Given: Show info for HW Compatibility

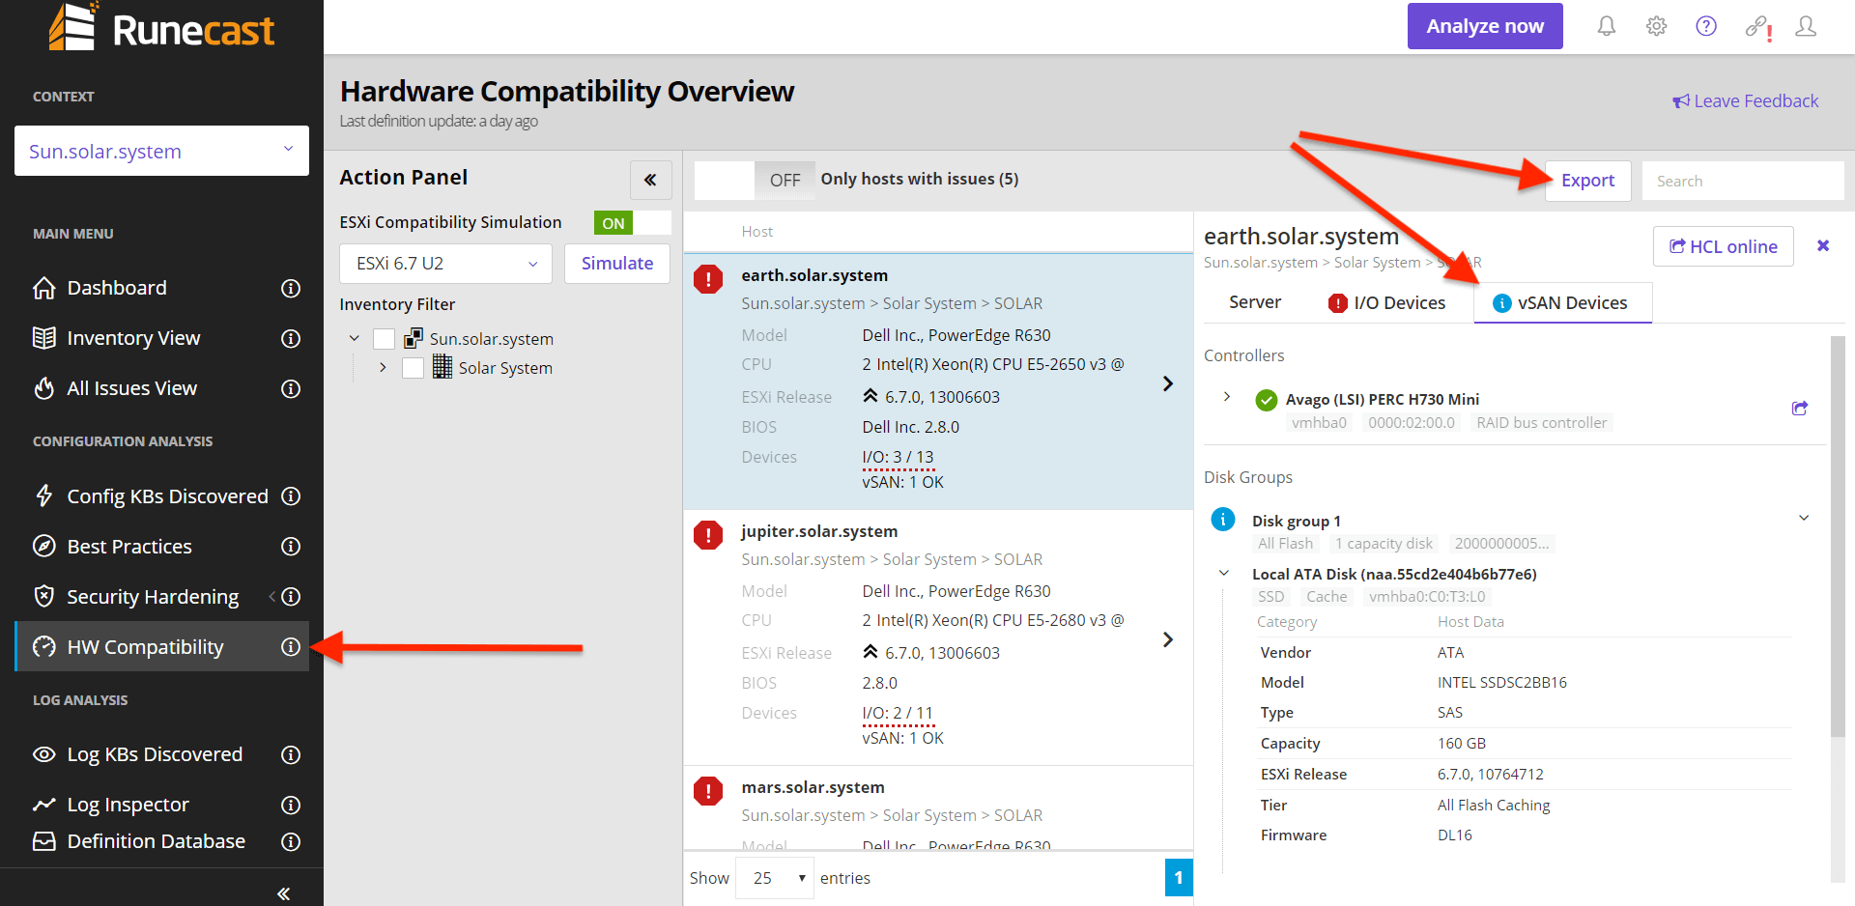Looking at the screenshot, I should point(291,647).
